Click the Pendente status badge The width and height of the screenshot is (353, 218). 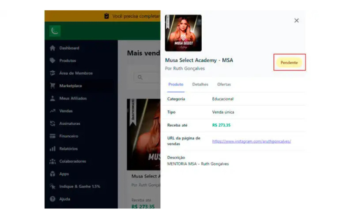tap(289, 63)
